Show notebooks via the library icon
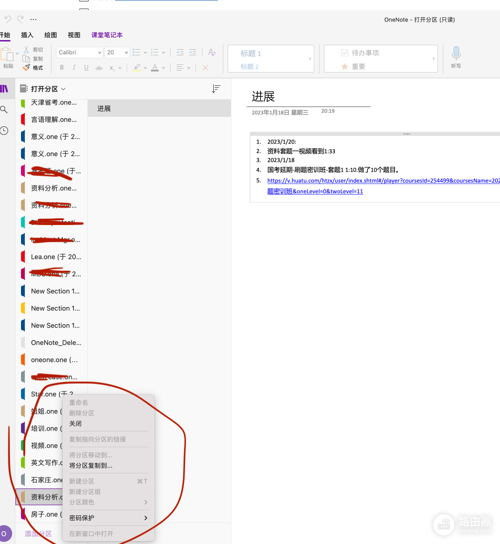 [4, 89]
